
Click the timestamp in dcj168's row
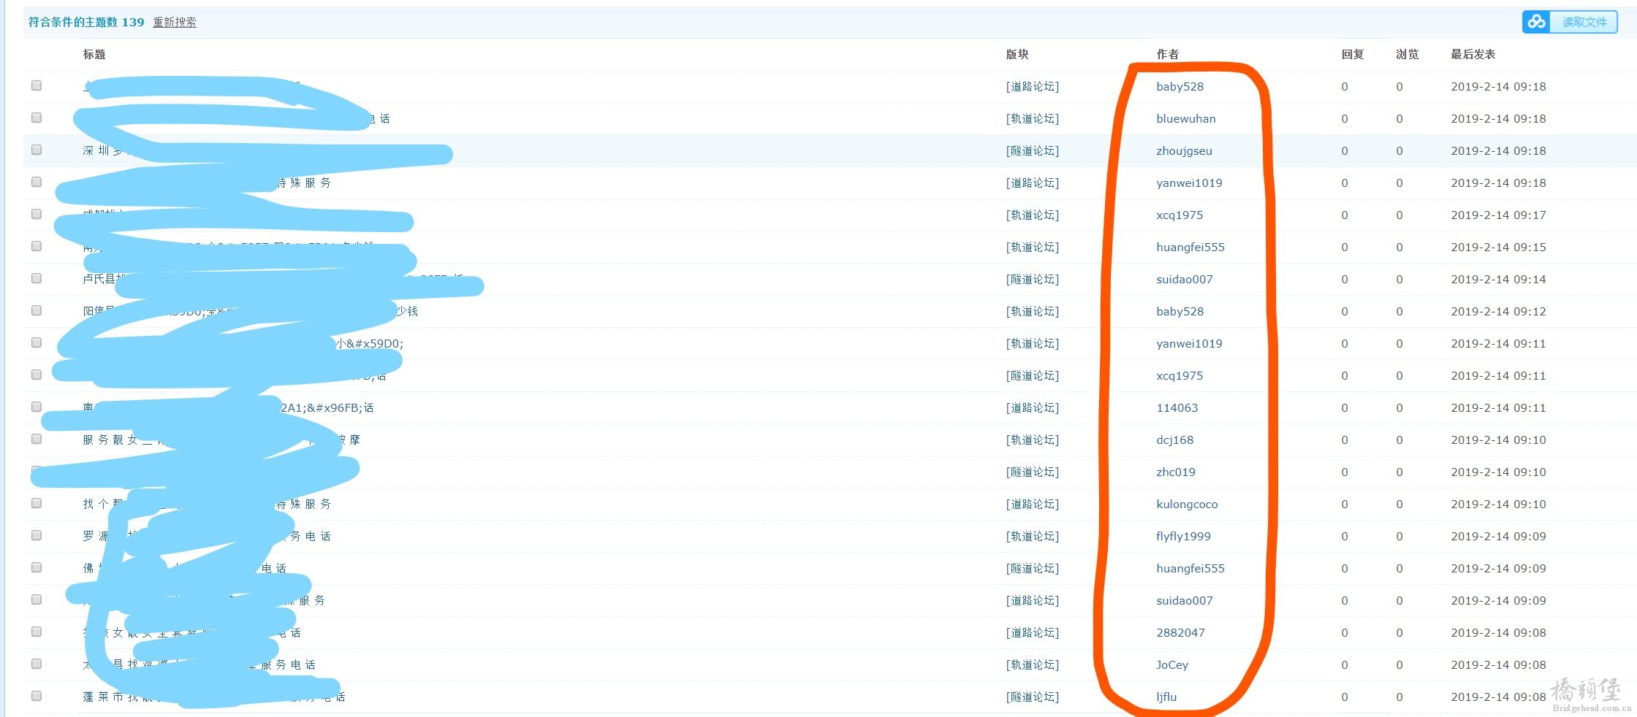[1498, 440]
